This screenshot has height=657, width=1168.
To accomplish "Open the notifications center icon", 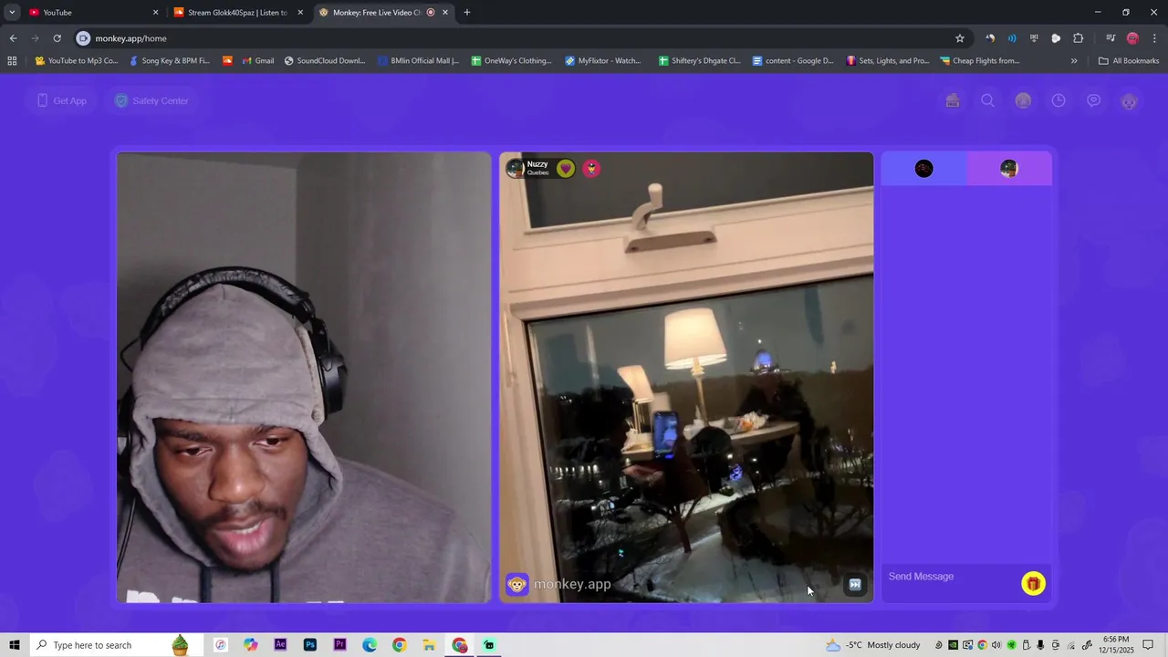I will [1149, 645].
